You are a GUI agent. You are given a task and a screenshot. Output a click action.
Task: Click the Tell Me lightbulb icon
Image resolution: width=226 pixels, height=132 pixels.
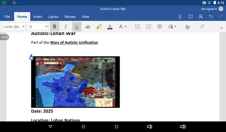click(x=180, y=17)
